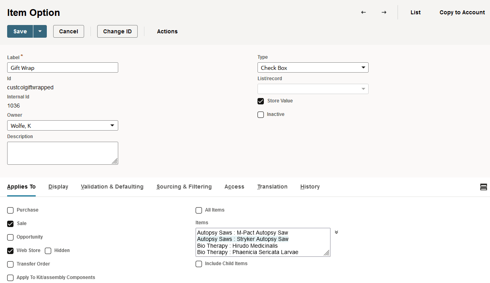
Task: Open Save button dropdown arrow
Action: tap(40, 31)
